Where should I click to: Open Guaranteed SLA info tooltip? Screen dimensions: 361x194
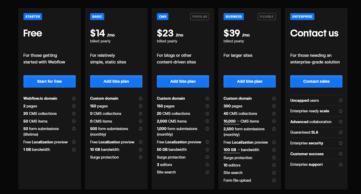click(340, 132)
